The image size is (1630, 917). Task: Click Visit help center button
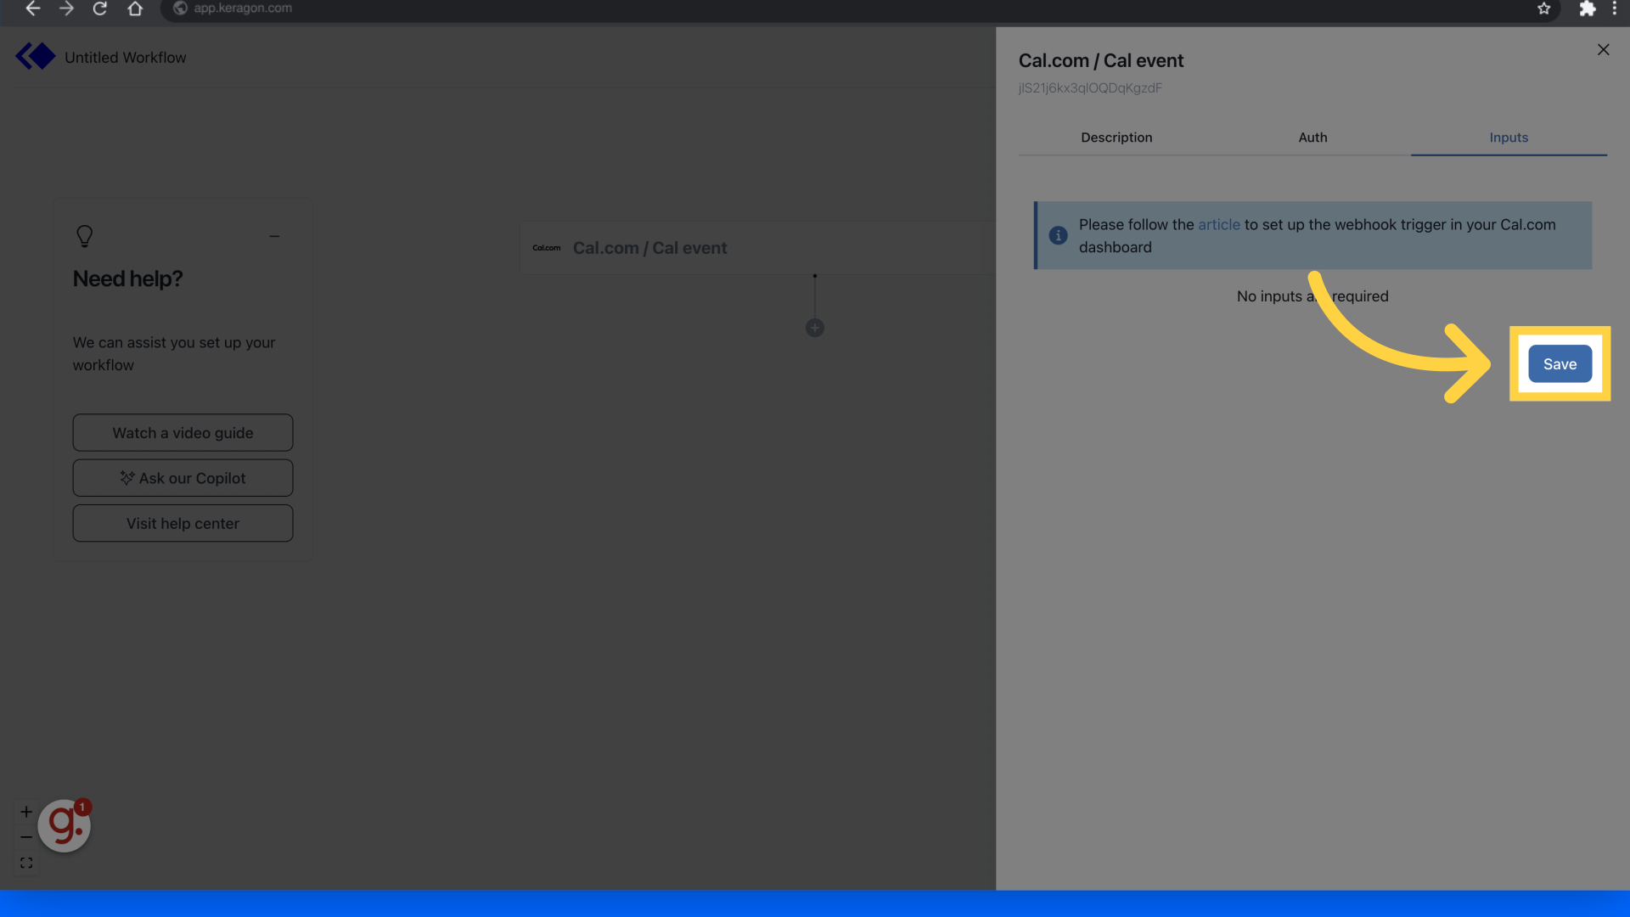(183, 524)
